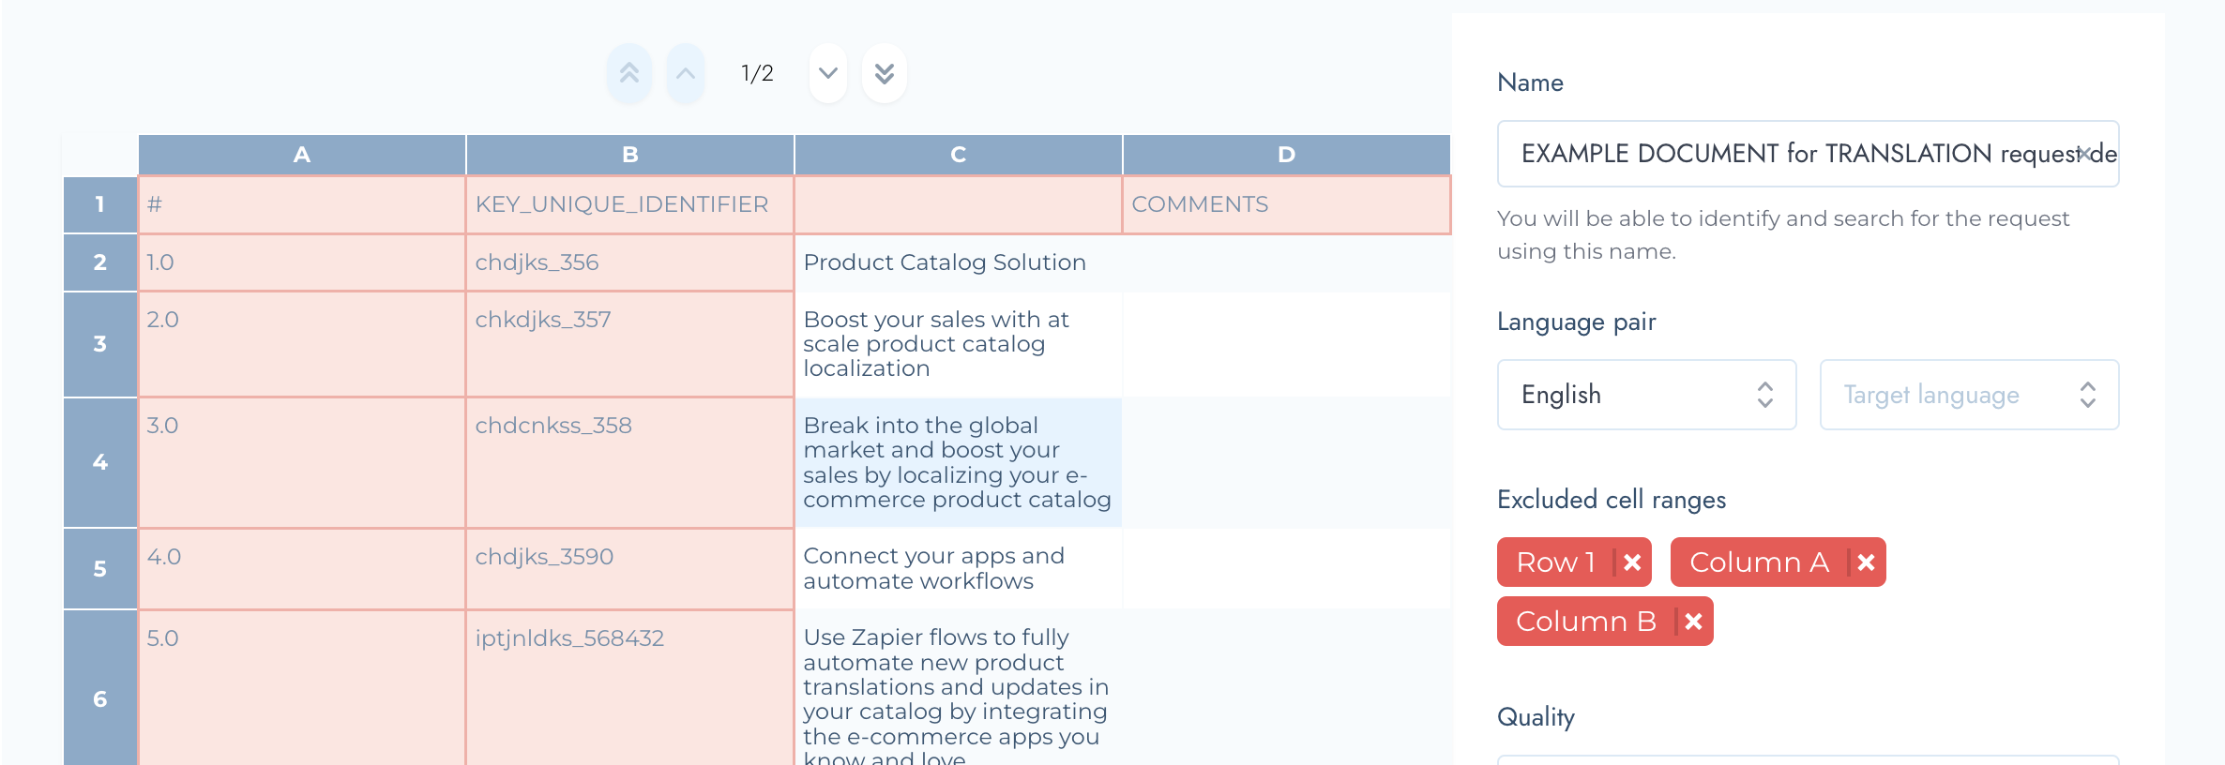Remove the Row 1 excluded range tag

click(1632, 562)
